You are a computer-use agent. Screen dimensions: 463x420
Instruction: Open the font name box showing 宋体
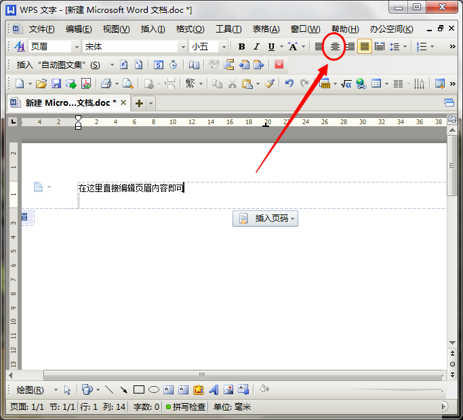click(x=135, y=47)
